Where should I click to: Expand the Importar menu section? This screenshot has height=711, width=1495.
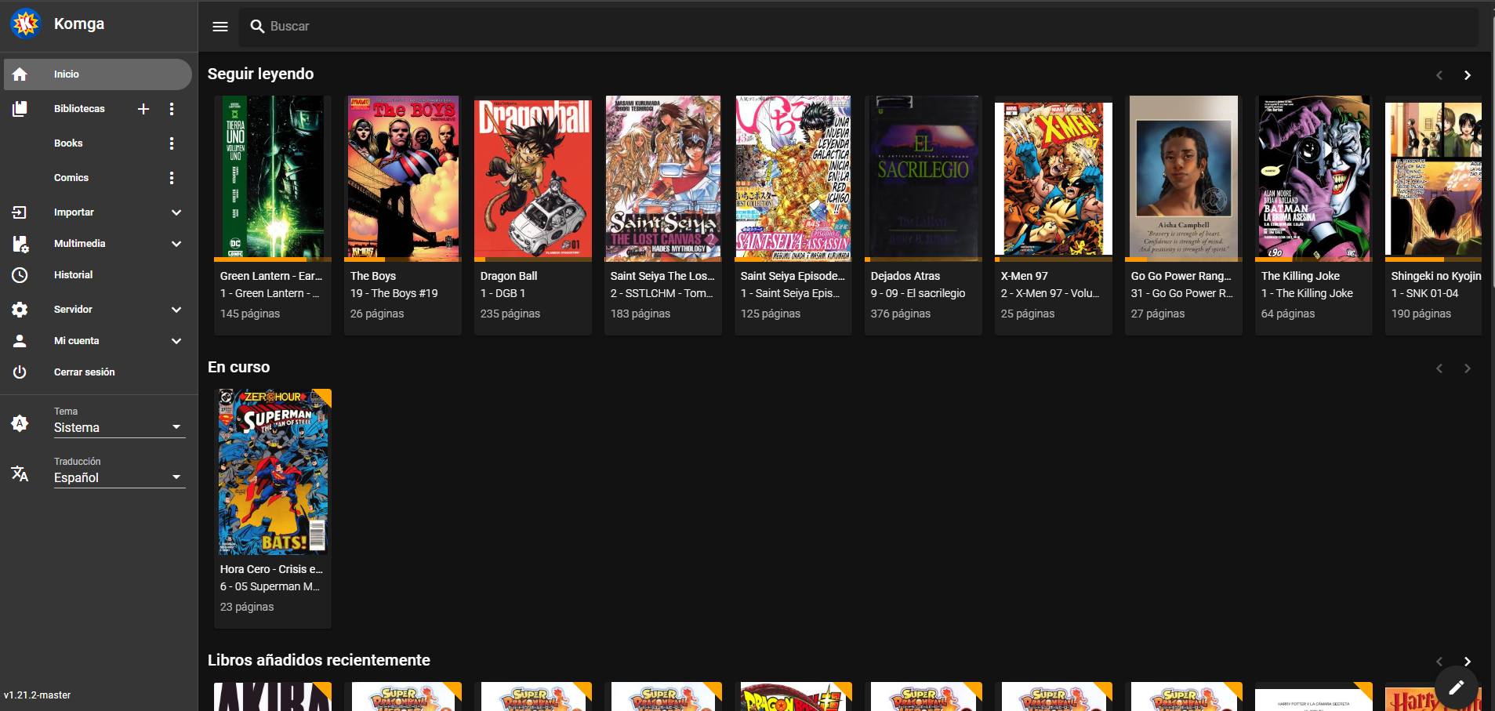176,212
